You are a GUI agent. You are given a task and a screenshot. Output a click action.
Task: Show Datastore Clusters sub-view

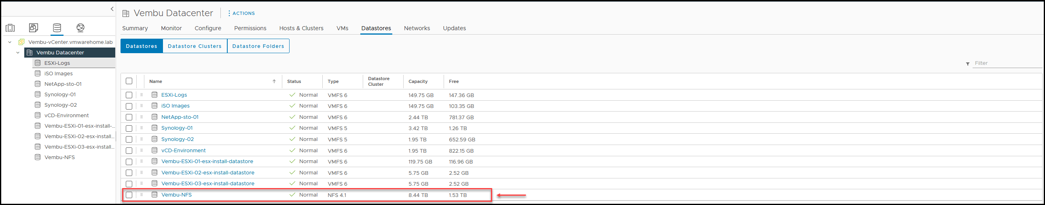195,46
